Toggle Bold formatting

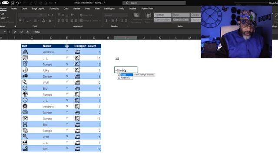pos(20,21)
